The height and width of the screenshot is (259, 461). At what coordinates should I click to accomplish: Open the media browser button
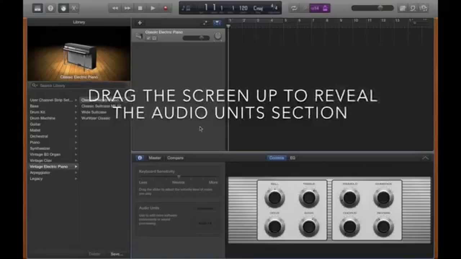pyautogui.click(x=424, y=8)
